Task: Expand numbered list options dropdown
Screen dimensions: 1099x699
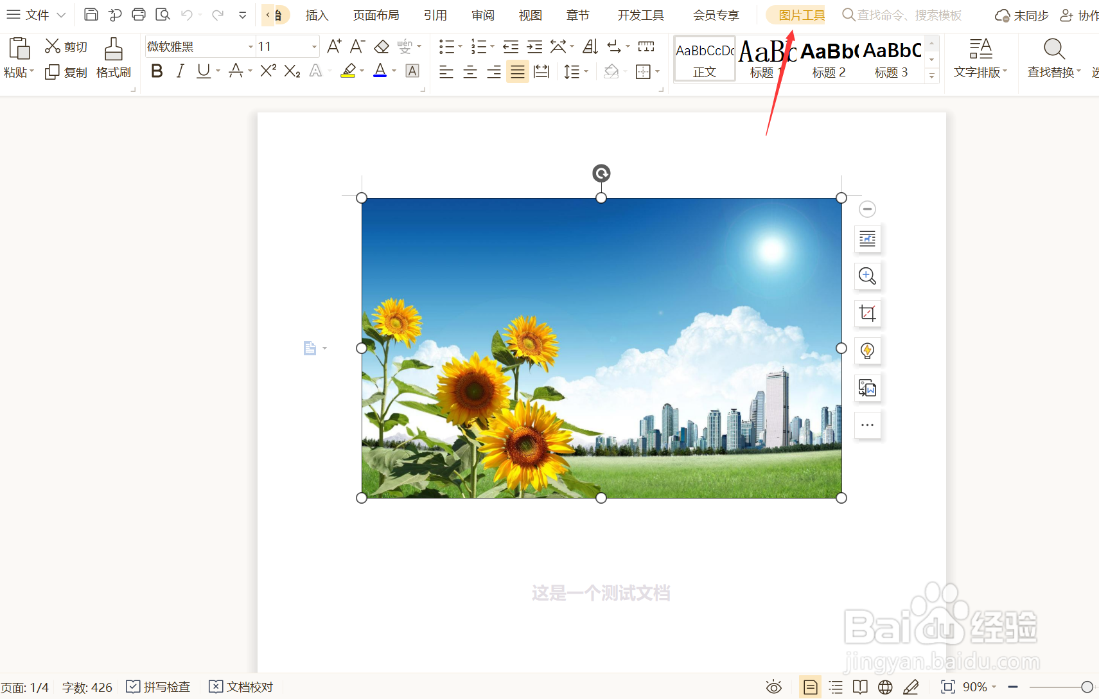Action: tap(492, 46)
